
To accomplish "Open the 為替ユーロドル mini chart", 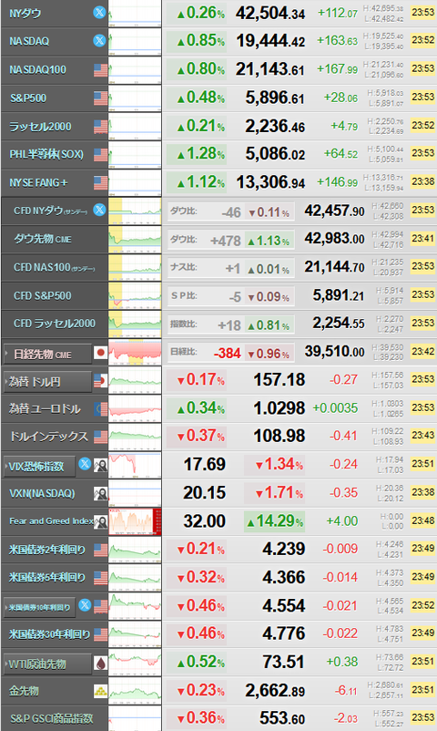I will [135, 409].
